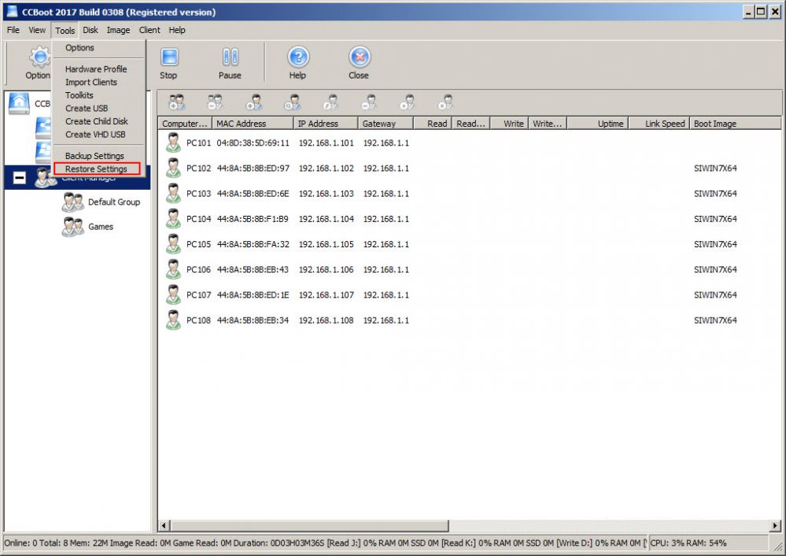Click the add client group icon
The height and width of the screenshot is (556, 786).
[x=176, y=102]
